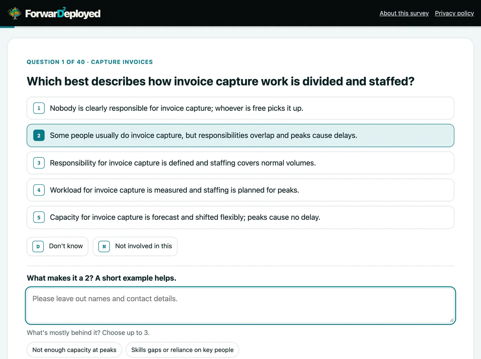Choose option 4: Workload is measured

240,190
